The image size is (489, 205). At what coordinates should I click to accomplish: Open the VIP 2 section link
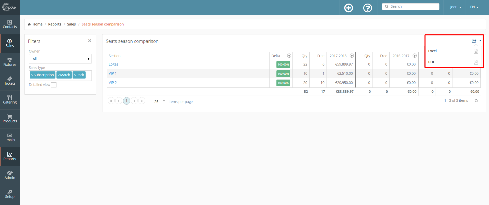(x=113, y=83)
